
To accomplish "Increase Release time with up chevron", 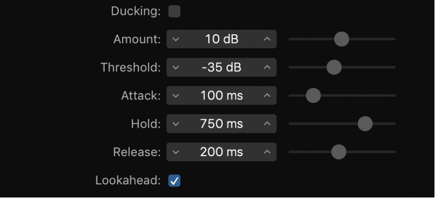I will point(267,152).
